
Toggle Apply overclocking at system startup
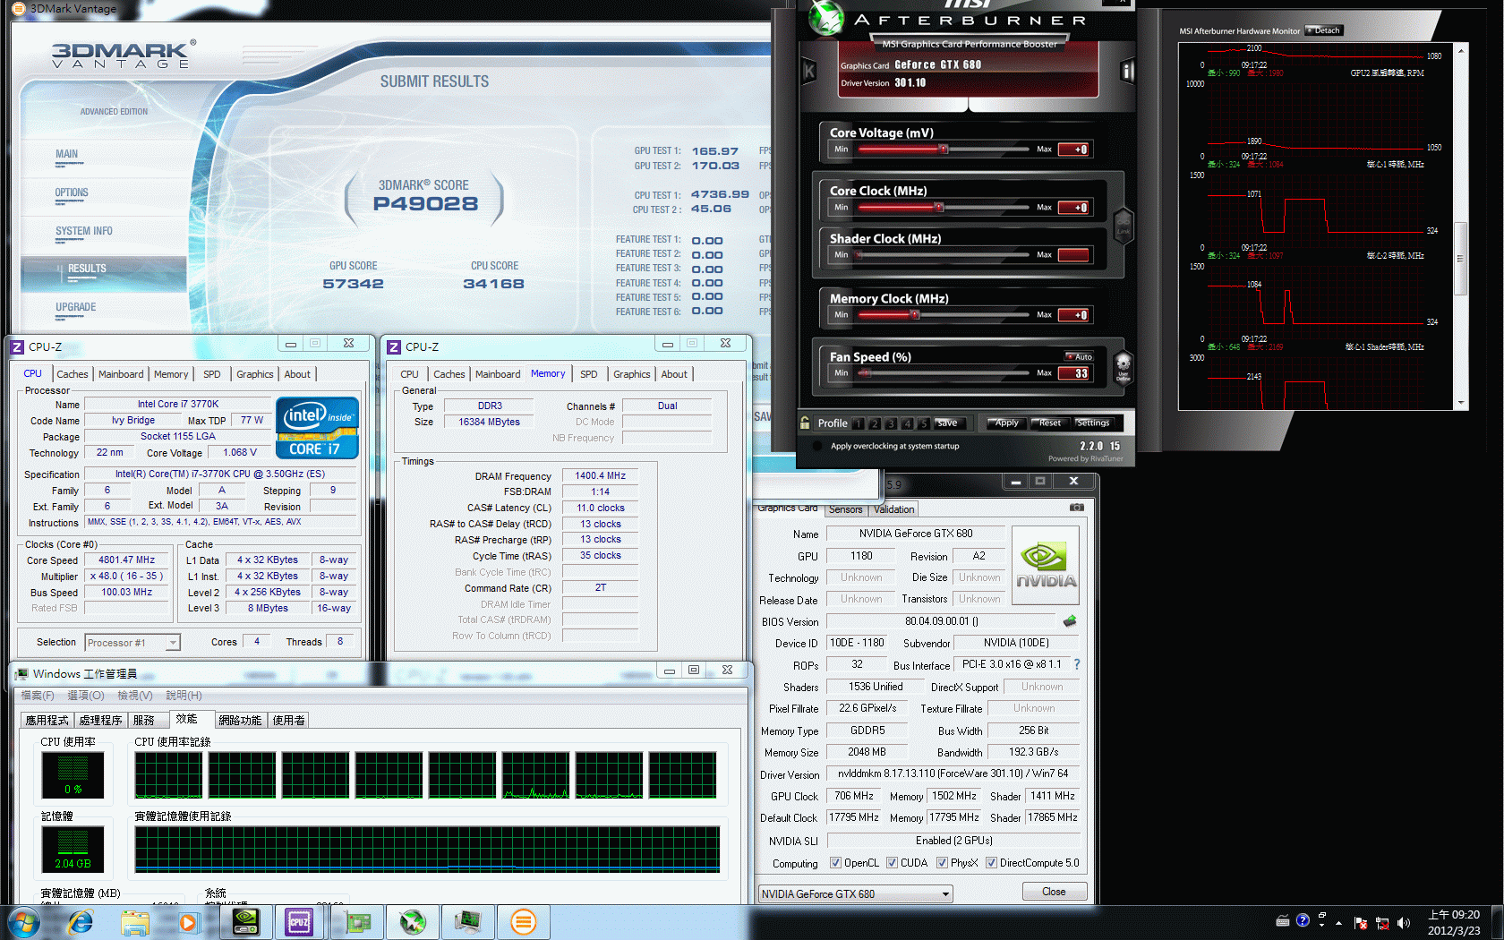click(816, 446)
